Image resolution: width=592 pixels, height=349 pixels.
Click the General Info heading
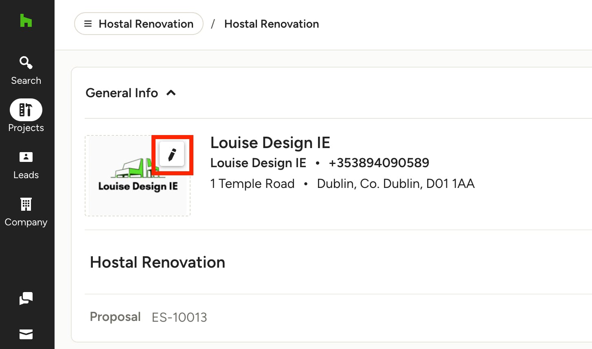[122, 93]
